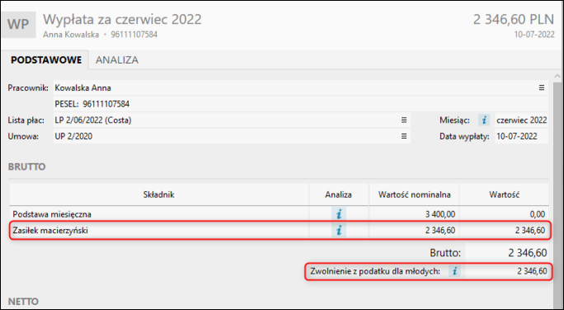The height and width of the screenshot is (310, 564).
Task: Click the Umowa field UP 2/2020
Action: (x=232, y=136)
